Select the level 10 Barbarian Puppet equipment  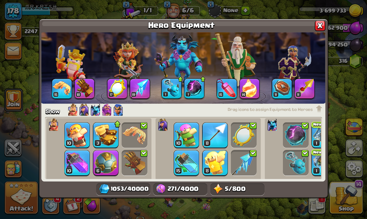[x=77, y=135]
